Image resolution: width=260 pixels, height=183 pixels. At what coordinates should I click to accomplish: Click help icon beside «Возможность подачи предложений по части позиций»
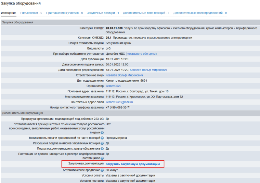click(x=102, y=138)
